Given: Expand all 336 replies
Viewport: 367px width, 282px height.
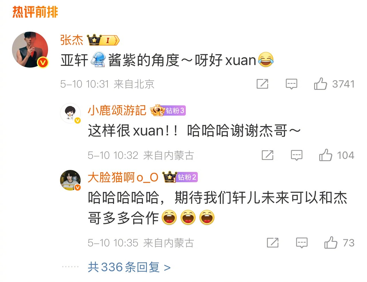Looking at the screenshot, I should 129,267.
